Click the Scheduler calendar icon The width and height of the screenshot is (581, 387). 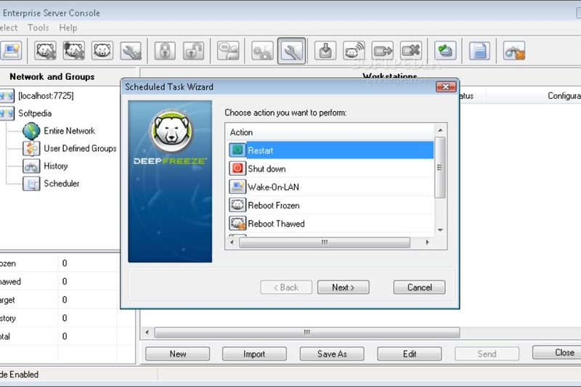31,184
